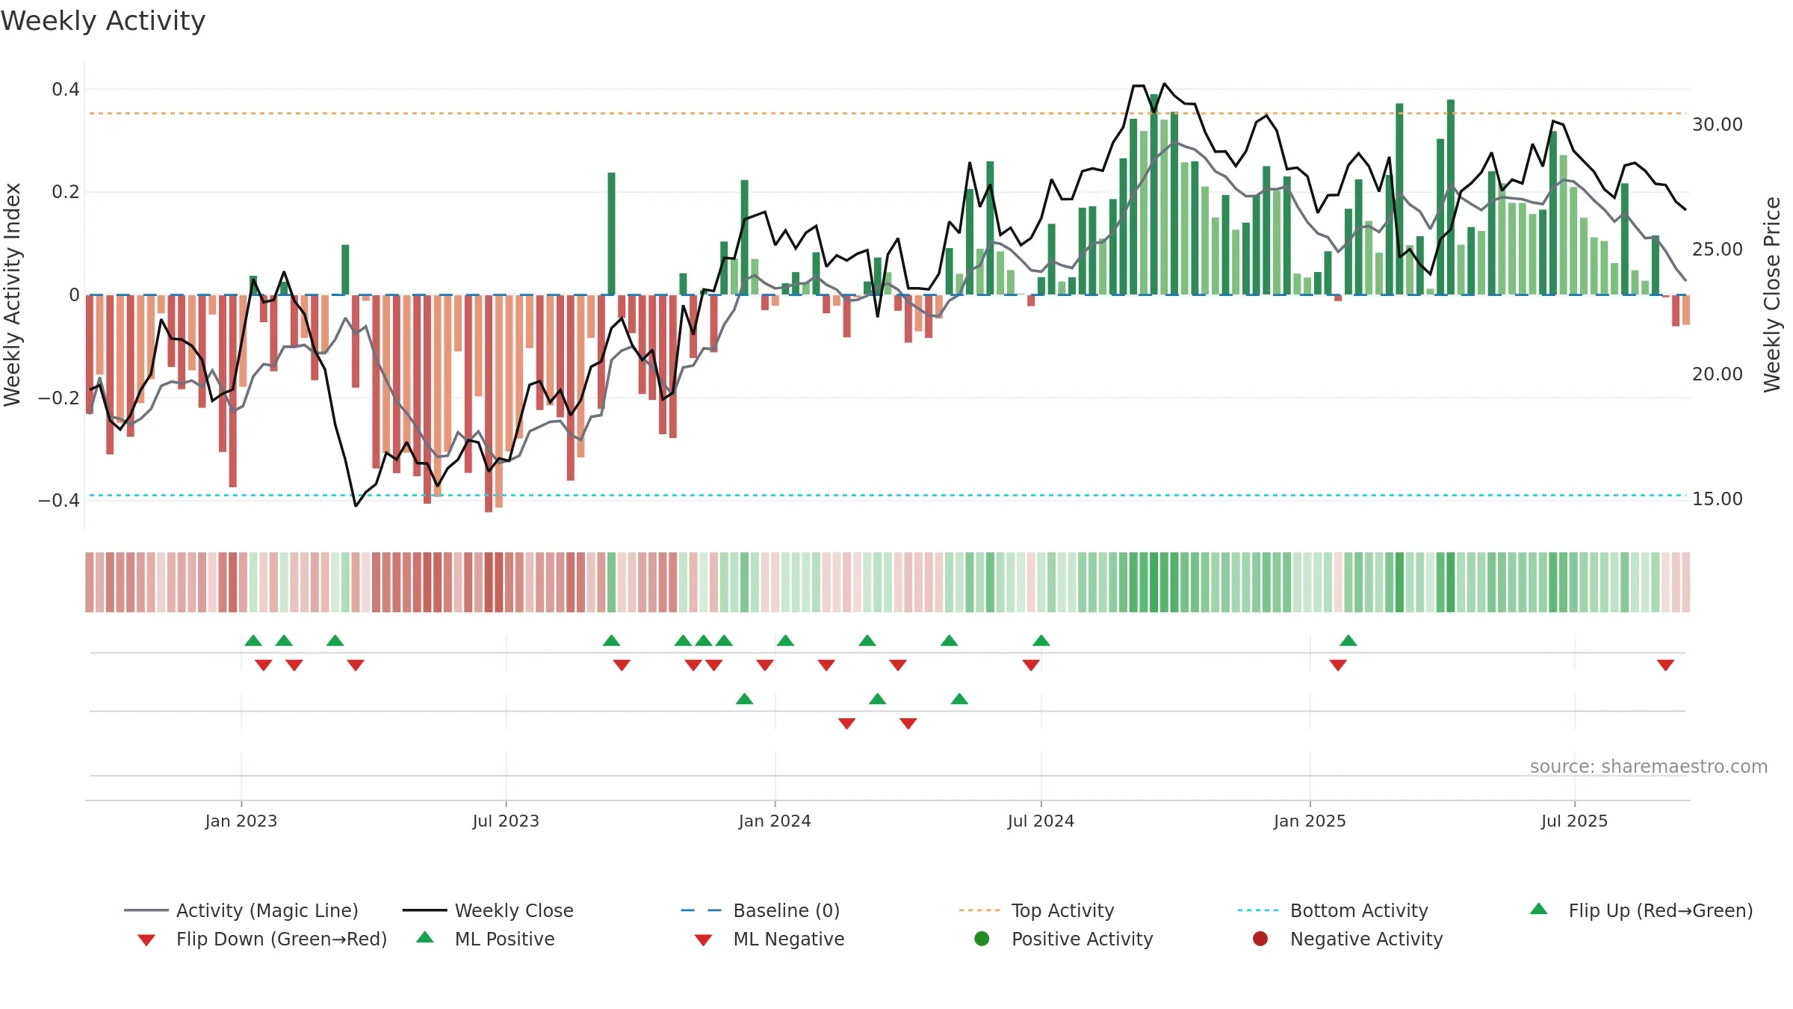This screenshot has width=1793, height=1009.
Task: Toggle the ML Positive legend entry
Action: 486,939
